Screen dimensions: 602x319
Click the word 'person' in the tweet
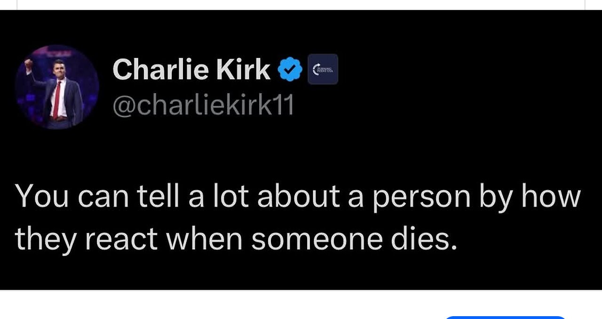(421, 198)
